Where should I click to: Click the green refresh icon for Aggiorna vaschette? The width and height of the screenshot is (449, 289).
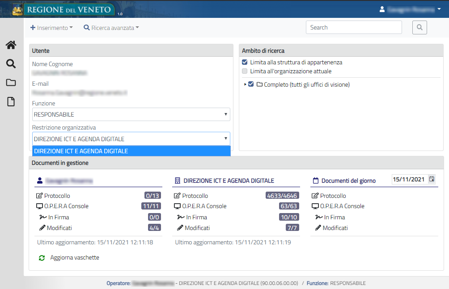(x=42, y=258)
